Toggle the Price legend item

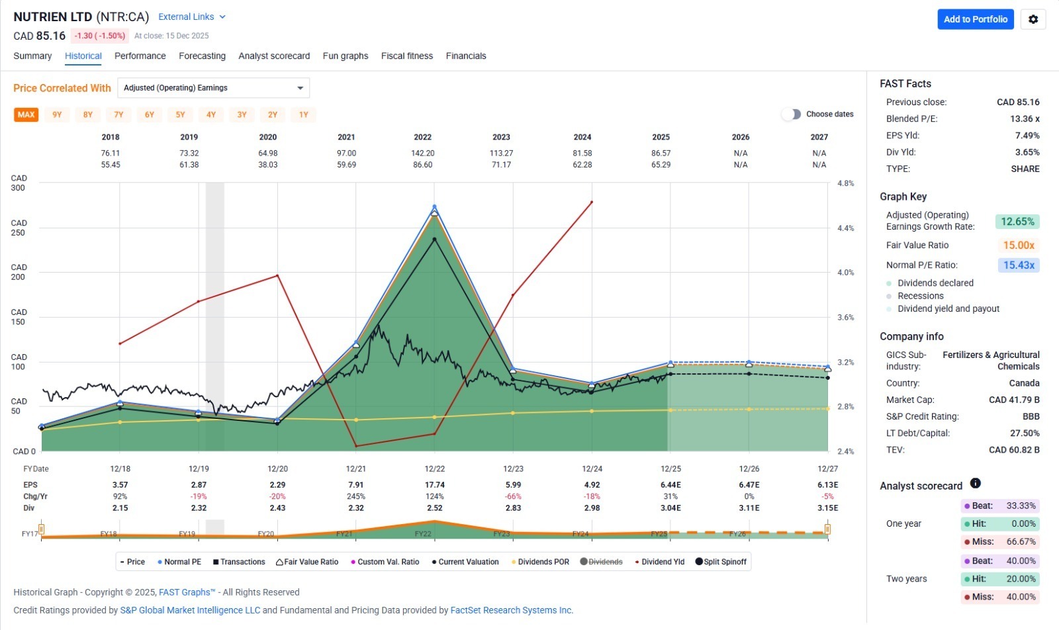point(132,562)
